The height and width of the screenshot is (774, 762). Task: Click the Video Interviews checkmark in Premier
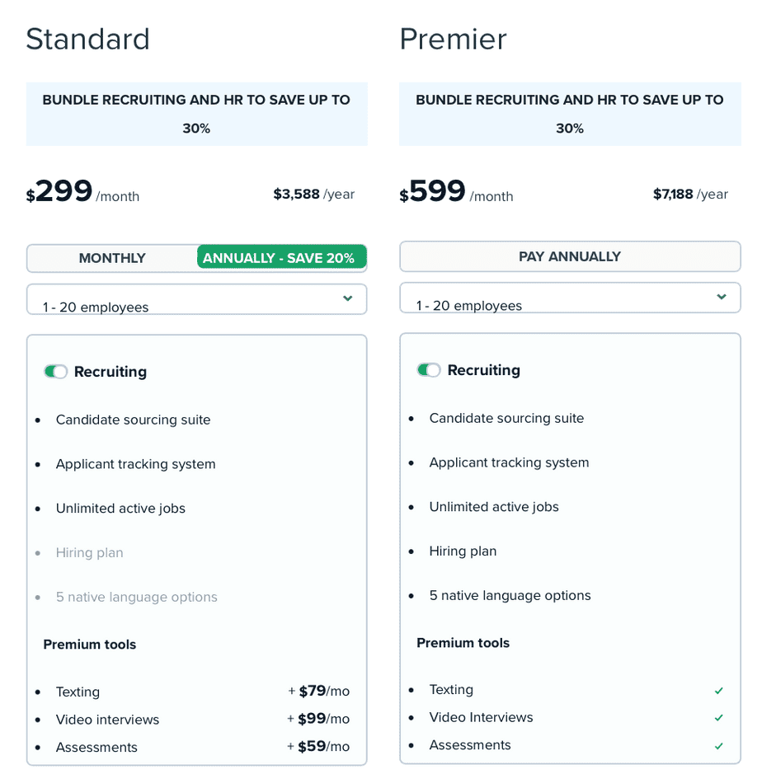coord(719,719)
